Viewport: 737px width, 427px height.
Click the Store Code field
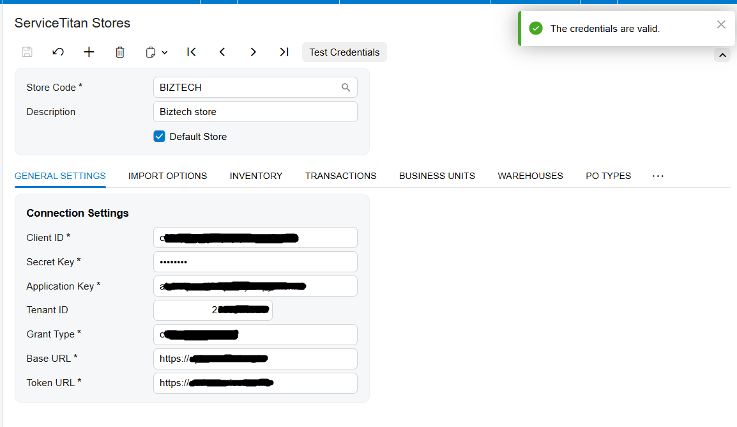click(x=255, y=88)
